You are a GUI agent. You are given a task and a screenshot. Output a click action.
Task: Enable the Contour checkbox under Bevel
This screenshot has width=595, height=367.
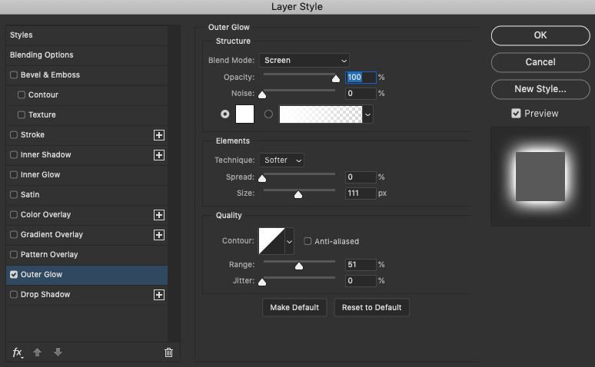22,94
